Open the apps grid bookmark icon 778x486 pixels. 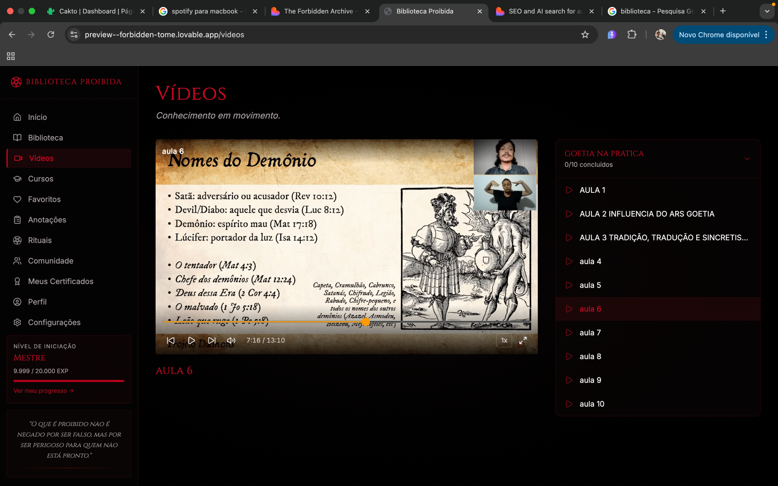[11, 56]
